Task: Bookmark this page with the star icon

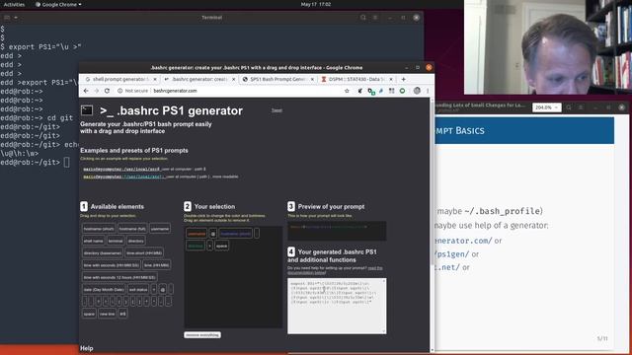Action: [347, 91]
